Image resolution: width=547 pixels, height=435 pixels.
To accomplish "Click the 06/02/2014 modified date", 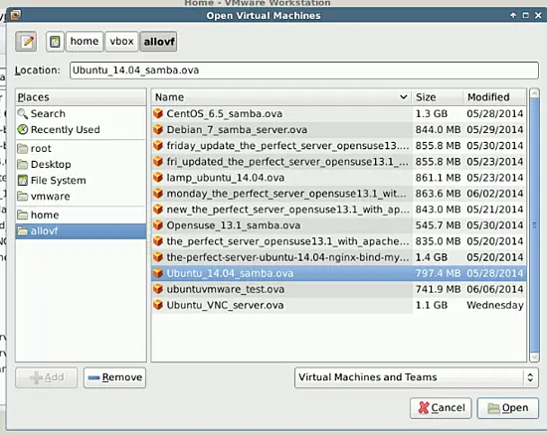I will 495,194.
